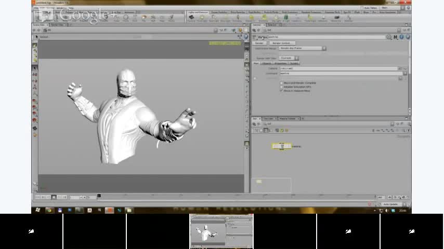
Task: Click the node name field in parameters
Action: 327,37
